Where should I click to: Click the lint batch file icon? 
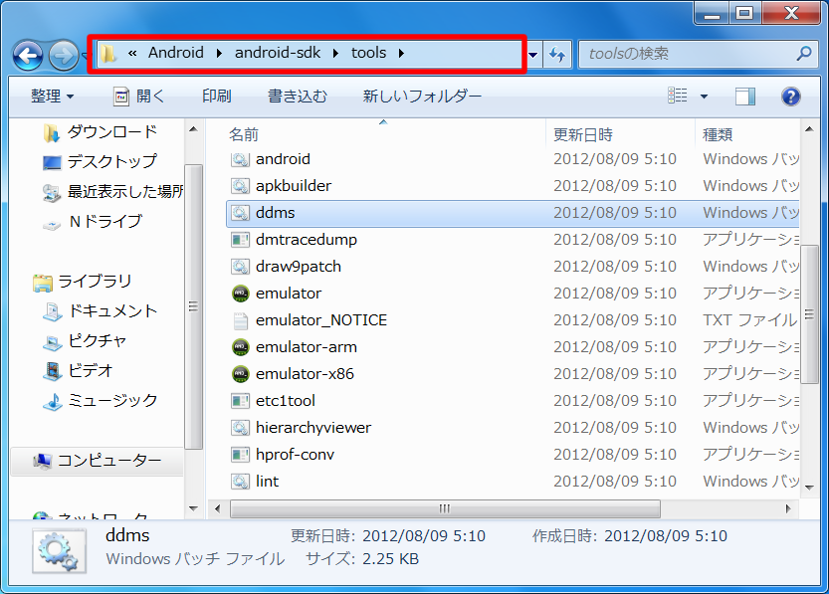240,482
